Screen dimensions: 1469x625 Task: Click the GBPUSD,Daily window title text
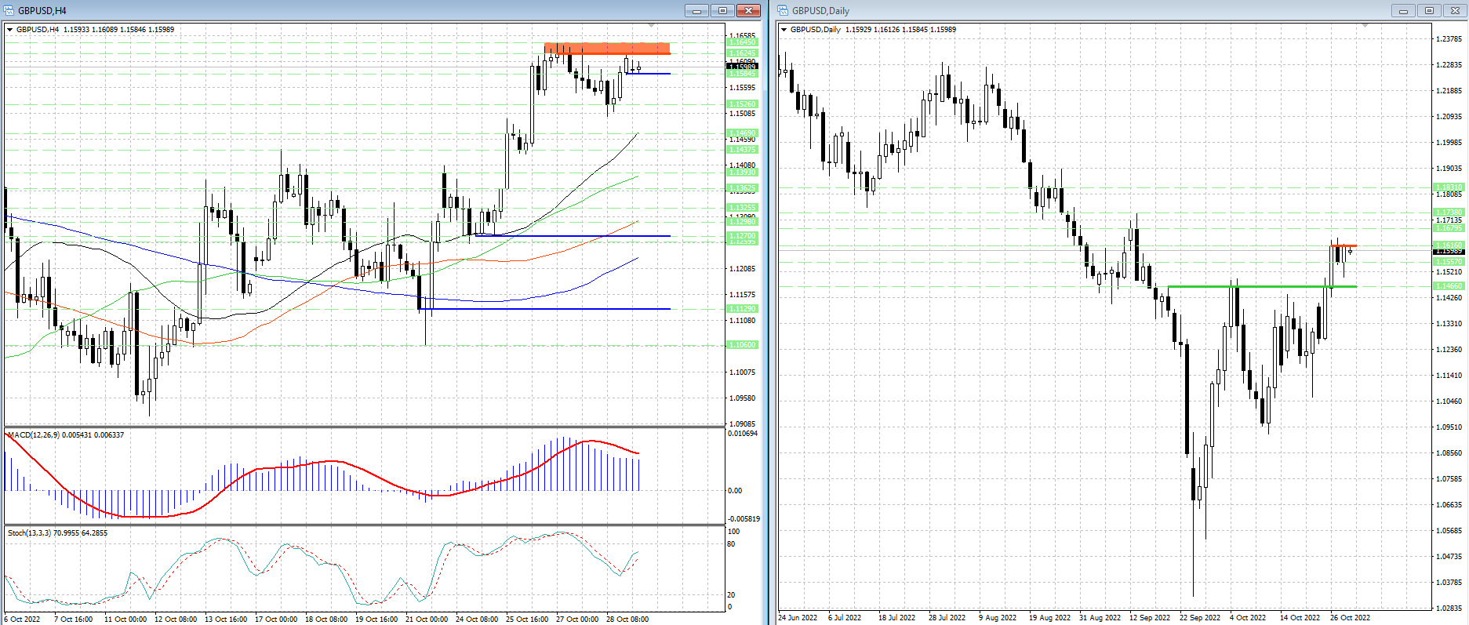[820, 10]
